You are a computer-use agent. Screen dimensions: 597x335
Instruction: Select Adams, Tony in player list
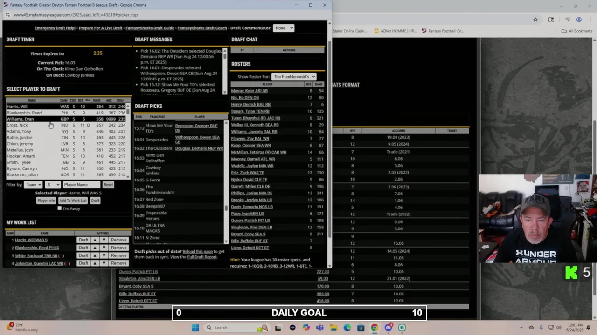pos(66,131)
